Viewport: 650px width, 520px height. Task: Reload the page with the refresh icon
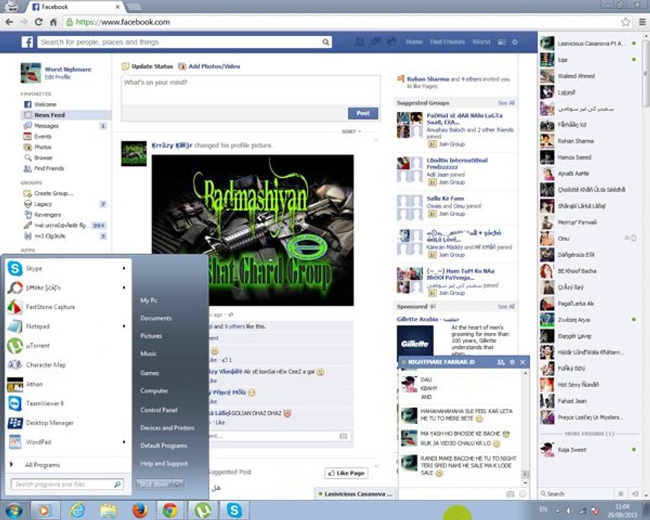click(x=38, y=22)
